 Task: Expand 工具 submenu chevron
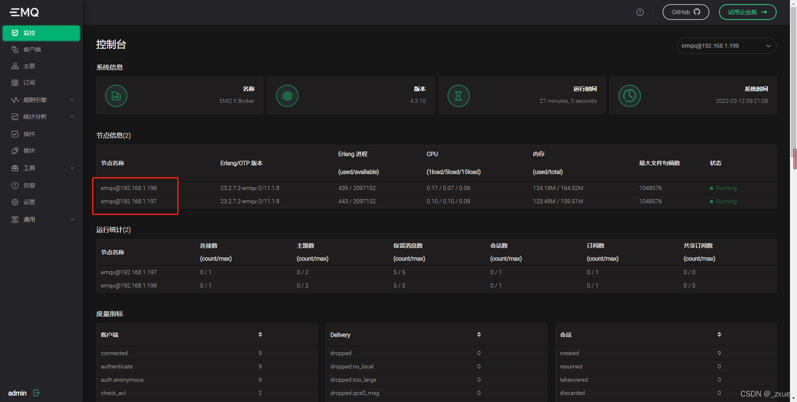[x=72, y=168]
